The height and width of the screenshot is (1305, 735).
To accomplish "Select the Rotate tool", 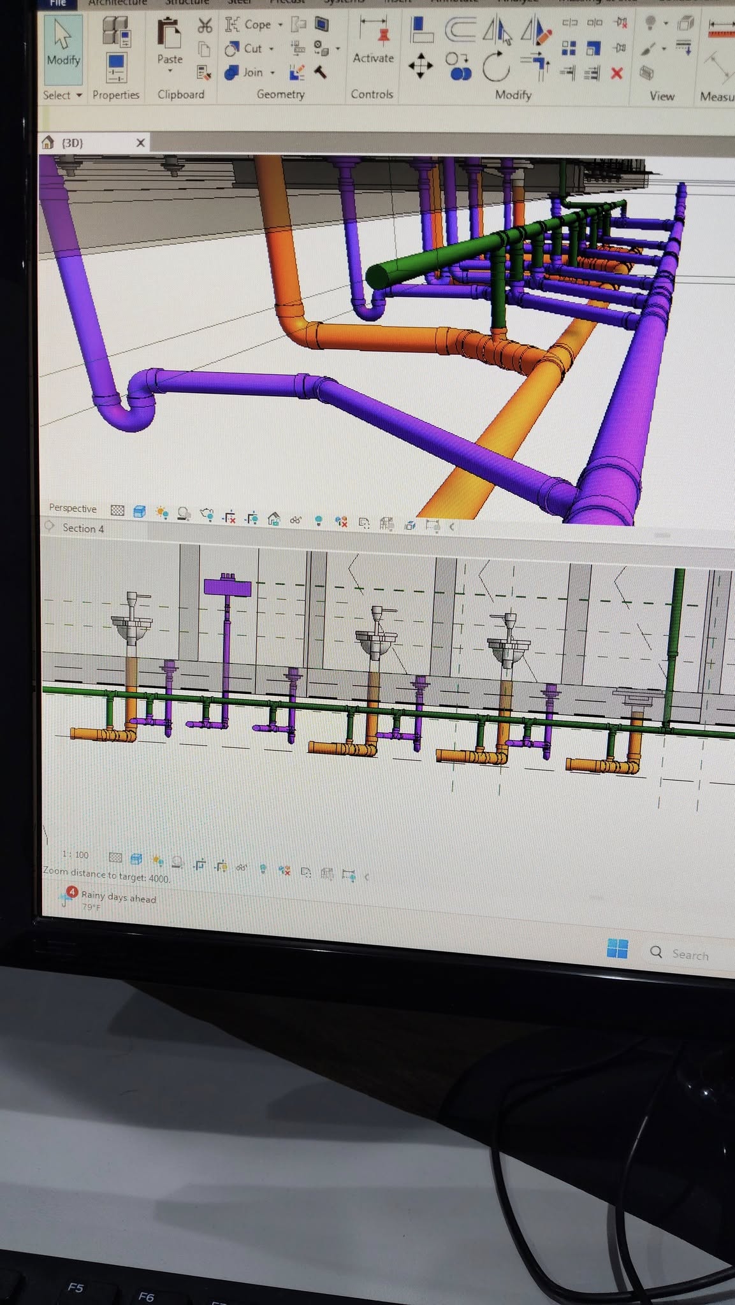I will point(496,67).
